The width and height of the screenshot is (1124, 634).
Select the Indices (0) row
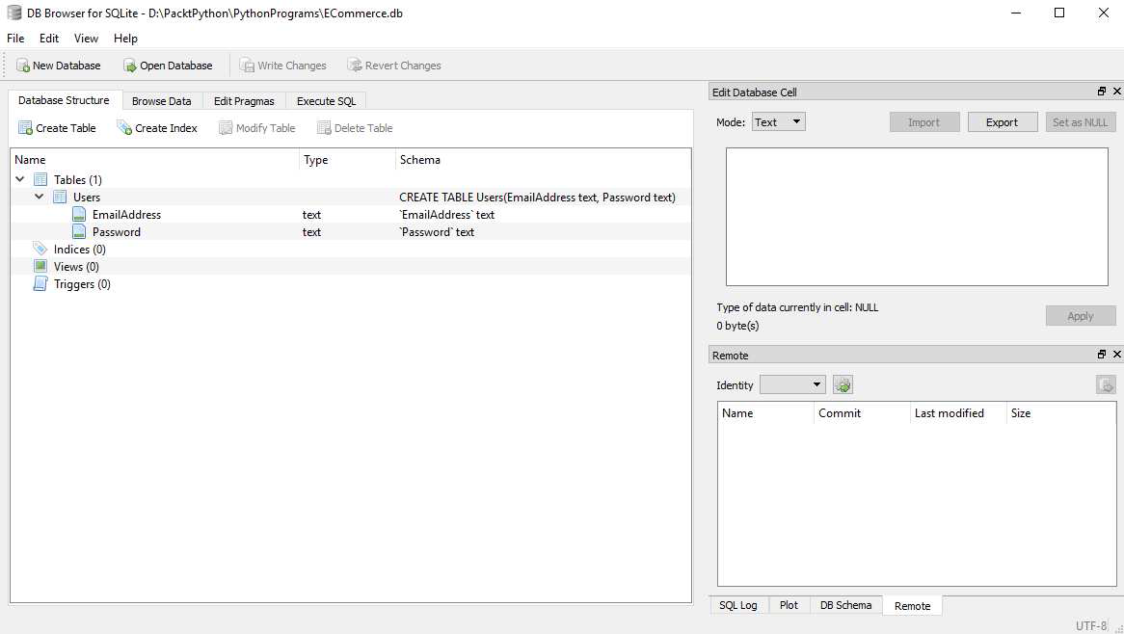click(80, 249)
